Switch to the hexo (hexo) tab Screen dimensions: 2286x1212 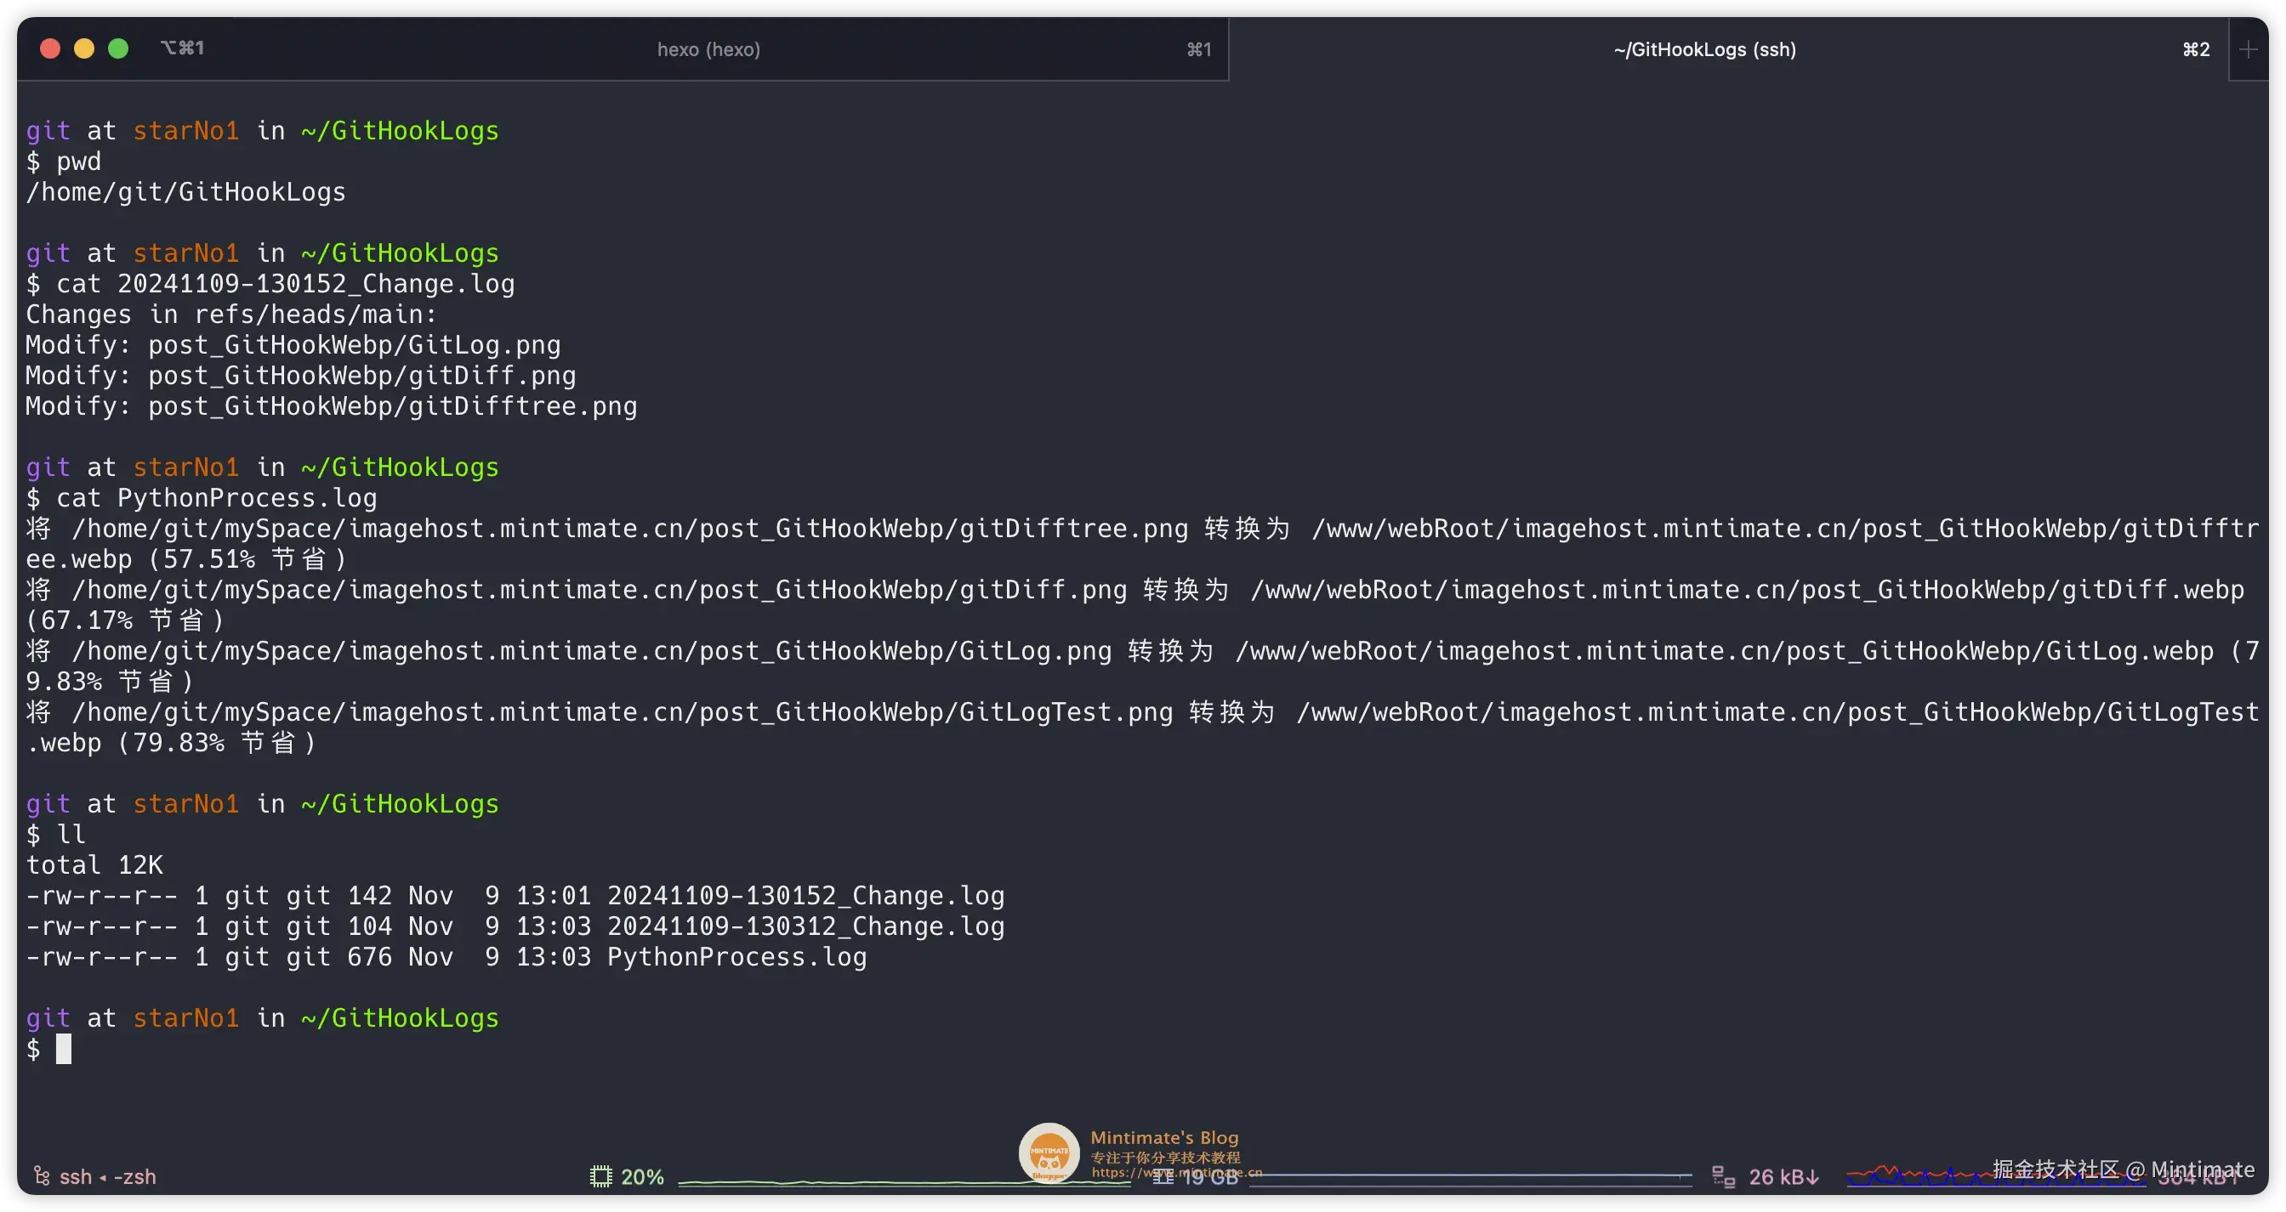click(x=708, y=49)
